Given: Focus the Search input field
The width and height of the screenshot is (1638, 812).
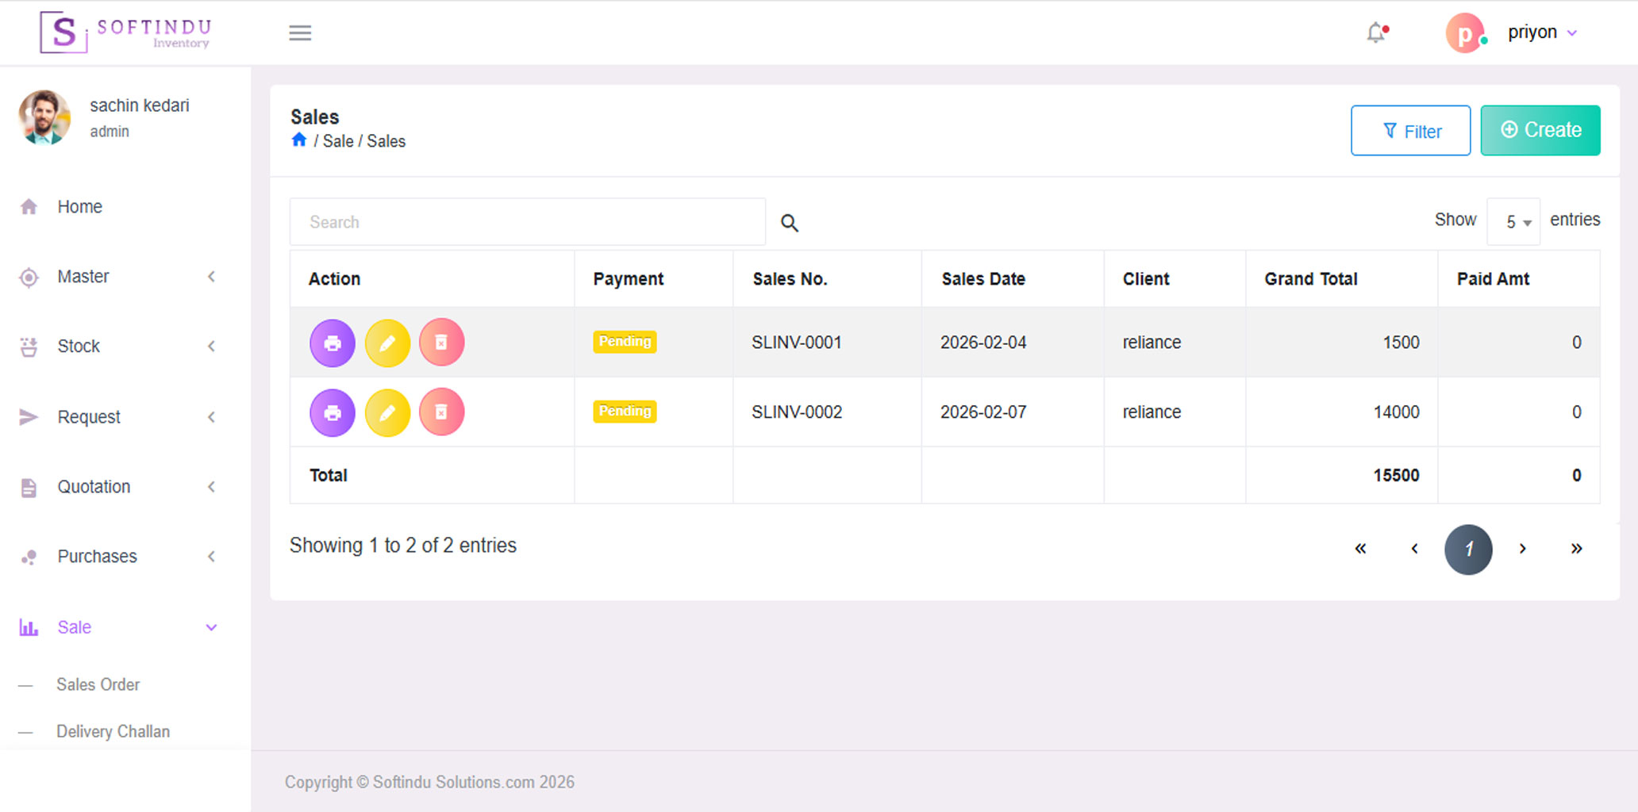Looking at the screenshot, I should pyautogui.click(x=527, y=222).
